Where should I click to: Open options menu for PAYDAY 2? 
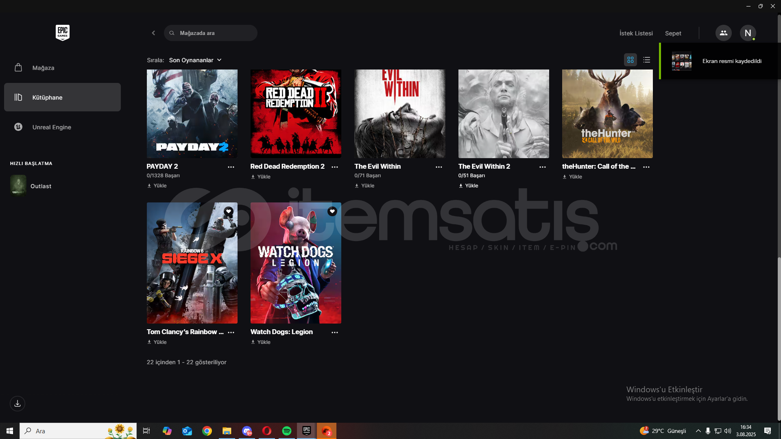click(x=231, y=167)
